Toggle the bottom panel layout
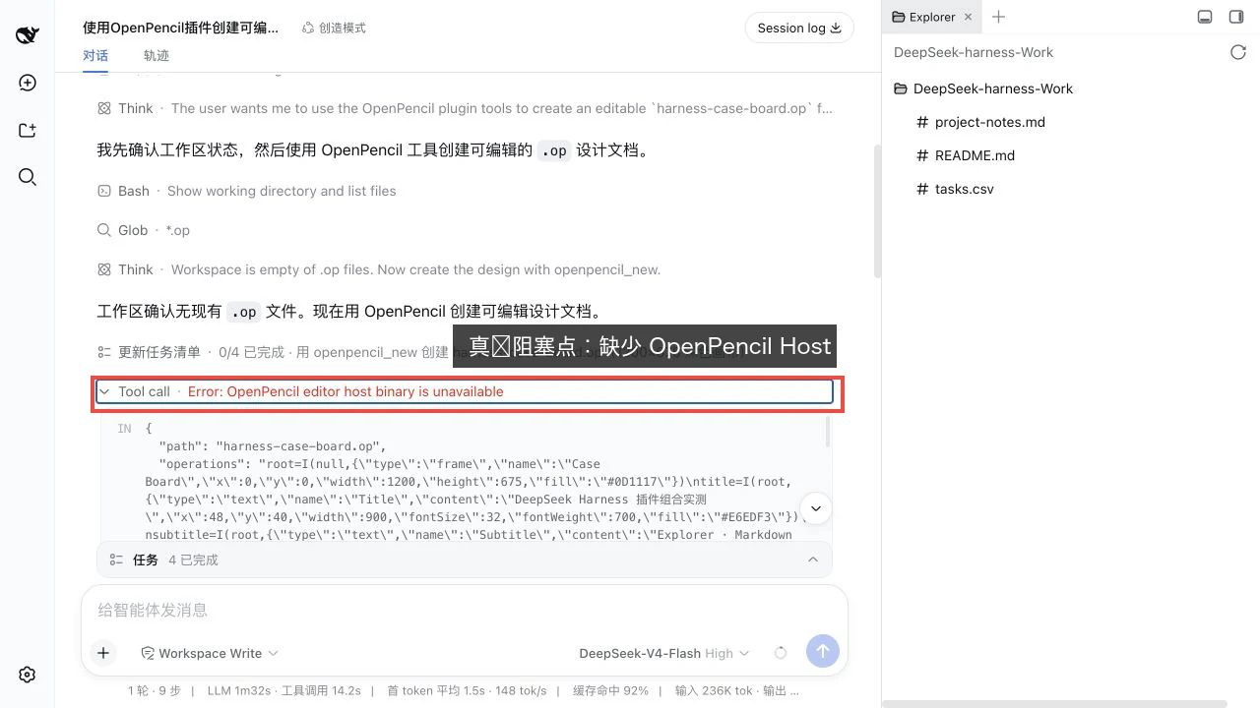This screenshot has height=708, width=1260. [1204, 17]
